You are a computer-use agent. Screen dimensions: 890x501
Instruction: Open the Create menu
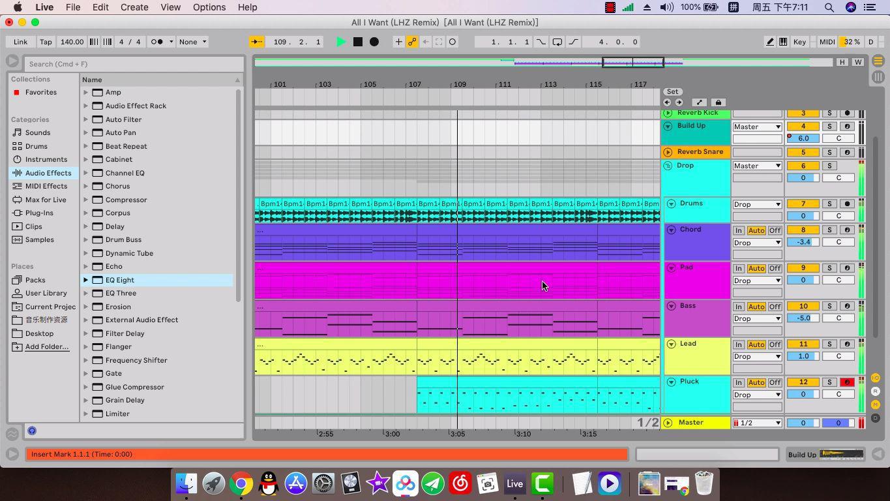(x=134, y=7)
